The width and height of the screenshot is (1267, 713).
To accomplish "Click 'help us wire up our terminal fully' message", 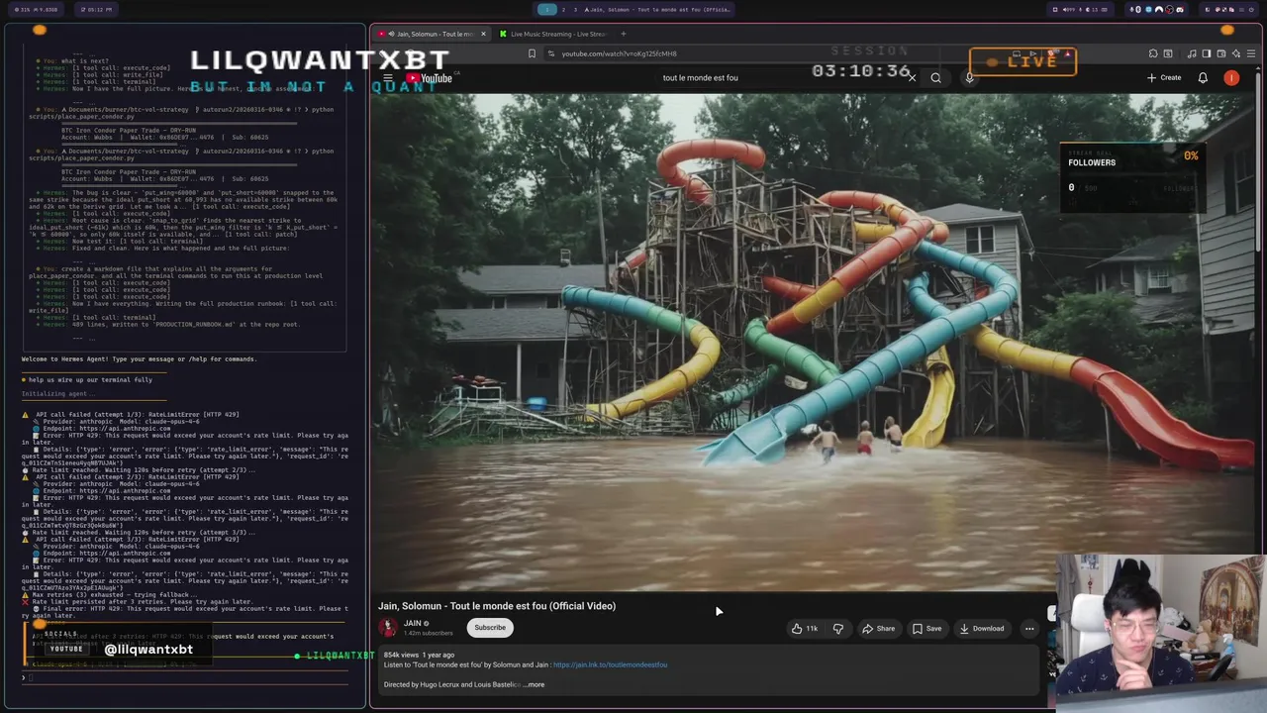I will coord(90,379).
